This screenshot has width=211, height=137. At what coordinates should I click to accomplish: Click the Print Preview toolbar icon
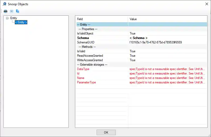(12, 11)
